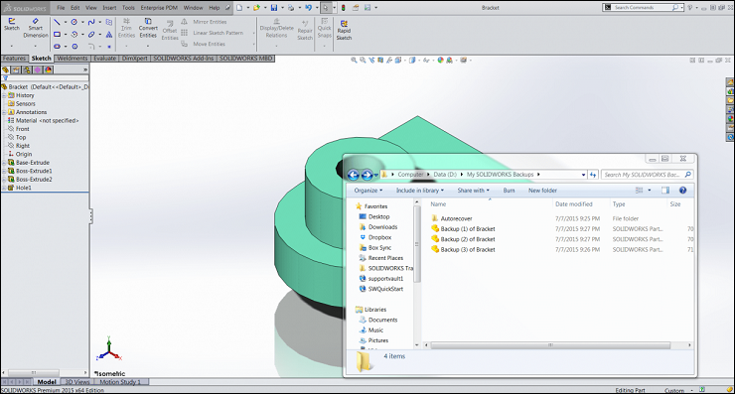
Task: Expand the Annotations node in feature tree
Action: point(4,112)
